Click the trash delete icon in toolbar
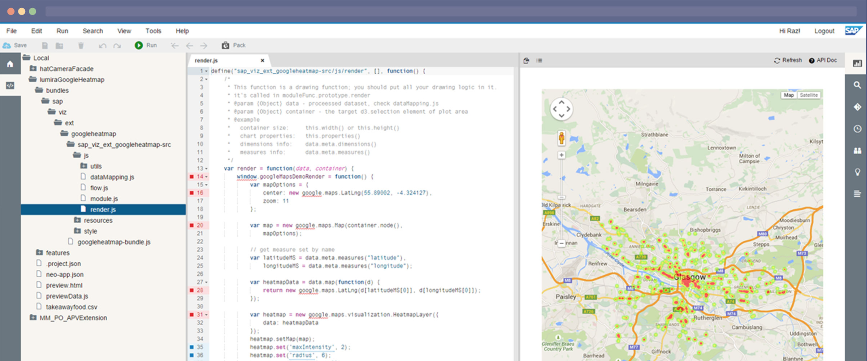Image resolution: width=867 pixels, height=361 pixels. click(x=81, y=46)
